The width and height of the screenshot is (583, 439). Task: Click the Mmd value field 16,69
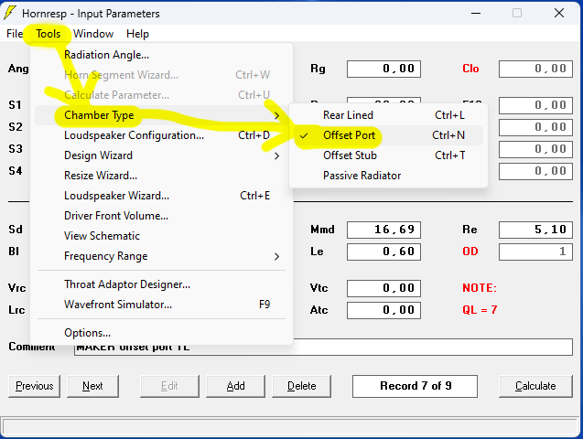pos(383,230)
